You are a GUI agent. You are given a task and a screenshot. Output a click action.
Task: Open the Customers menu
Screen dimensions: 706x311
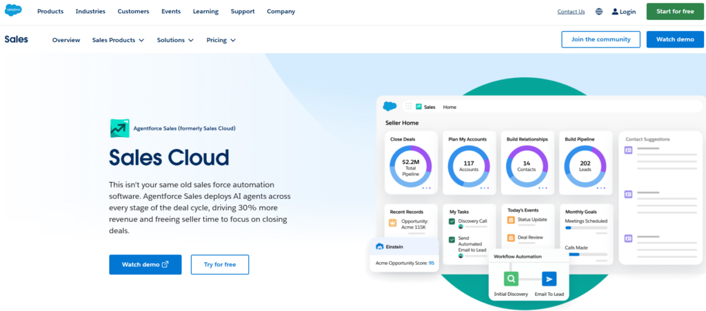pyautogui.click(x=134, y=11)
